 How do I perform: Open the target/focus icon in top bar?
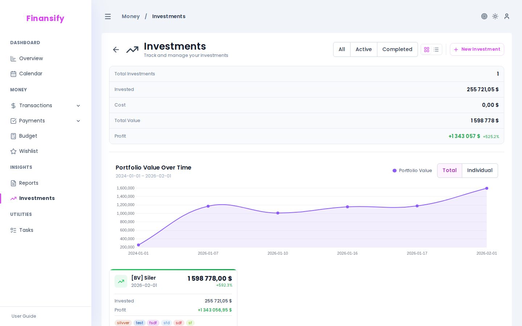pyautogui.click(x=484, y=16)
